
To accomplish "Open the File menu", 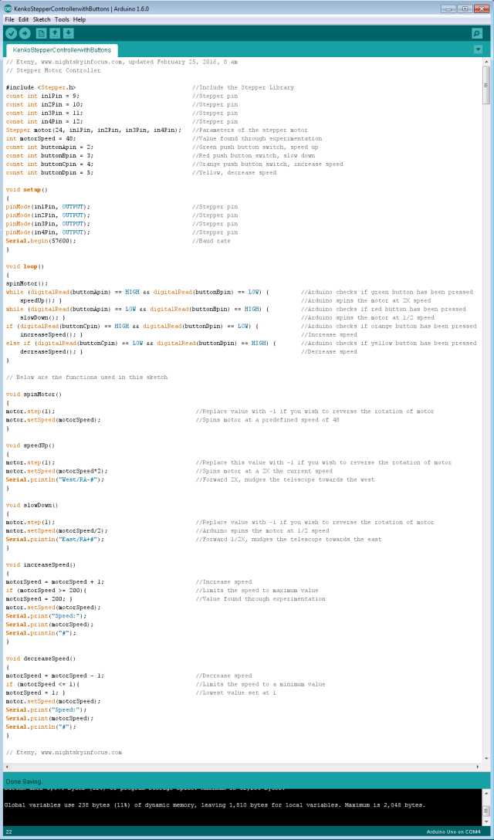I will tap(9, 19).
